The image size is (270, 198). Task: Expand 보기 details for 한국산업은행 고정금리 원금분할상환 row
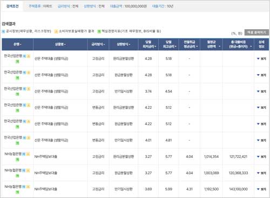click(x=261, y=75)
